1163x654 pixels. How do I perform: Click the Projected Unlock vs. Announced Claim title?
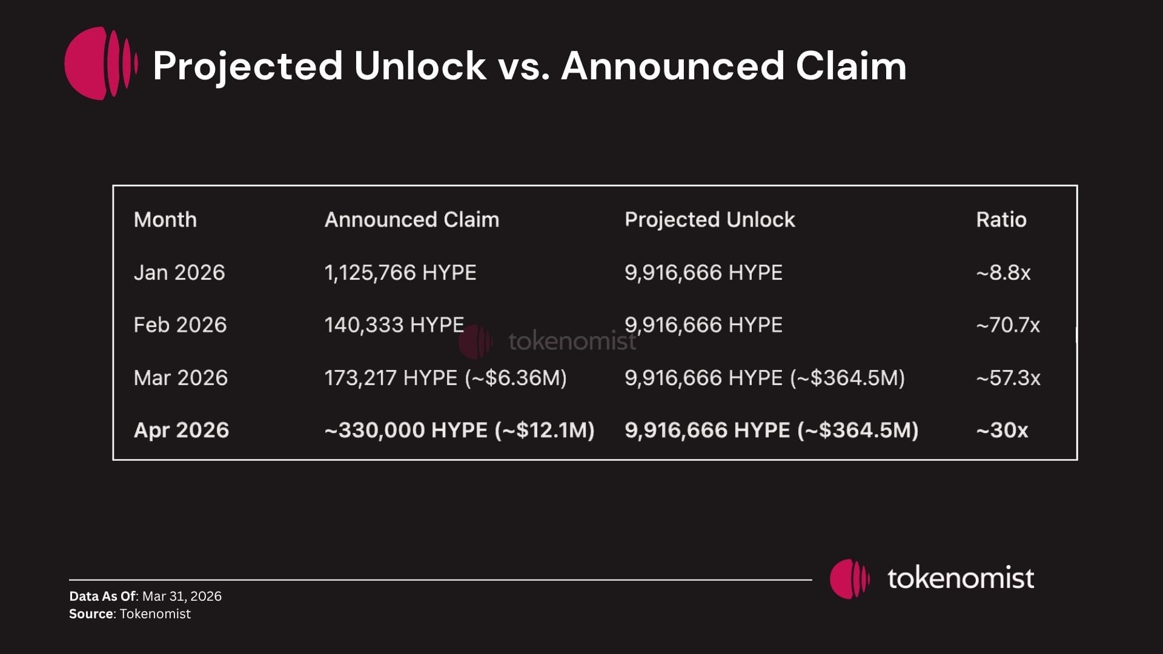529,65
